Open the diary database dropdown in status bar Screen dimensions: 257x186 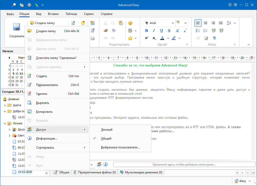[x=250, y=181]
